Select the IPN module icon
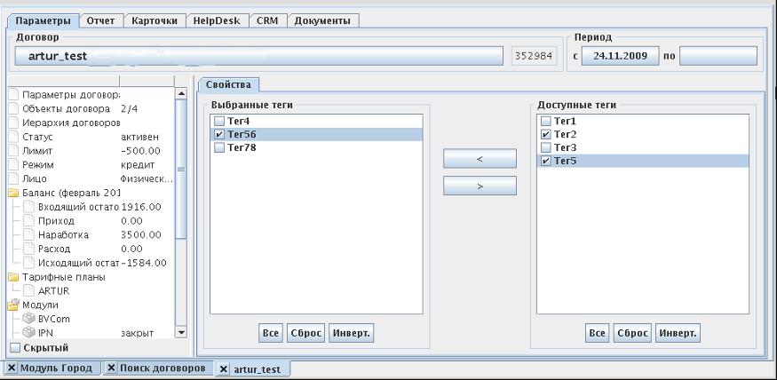 28,332
